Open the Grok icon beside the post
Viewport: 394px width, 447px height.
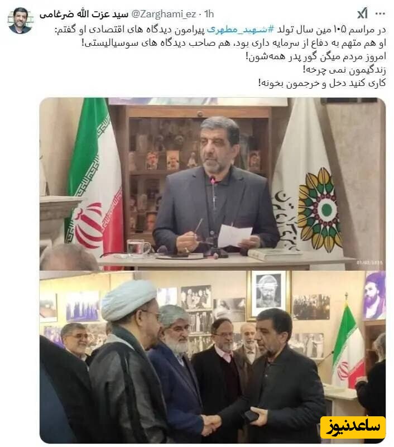point(362,13)
